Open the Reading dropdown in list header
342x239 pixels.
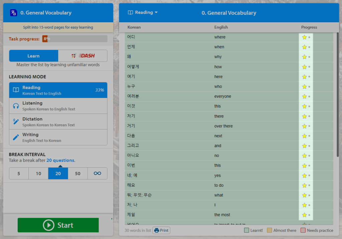(x=143, y=12)
